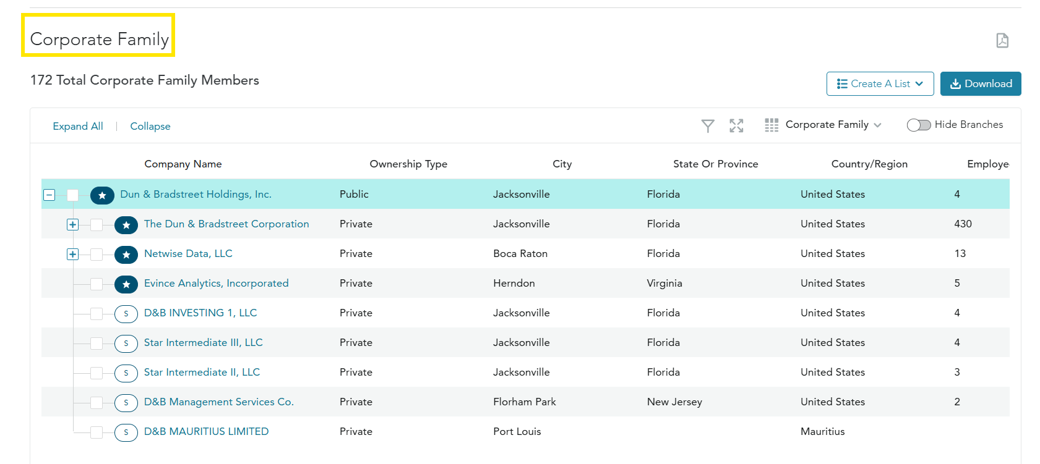
Task: Open the D&B MAURITIUS LIMITED link
Action: (206, 431)
